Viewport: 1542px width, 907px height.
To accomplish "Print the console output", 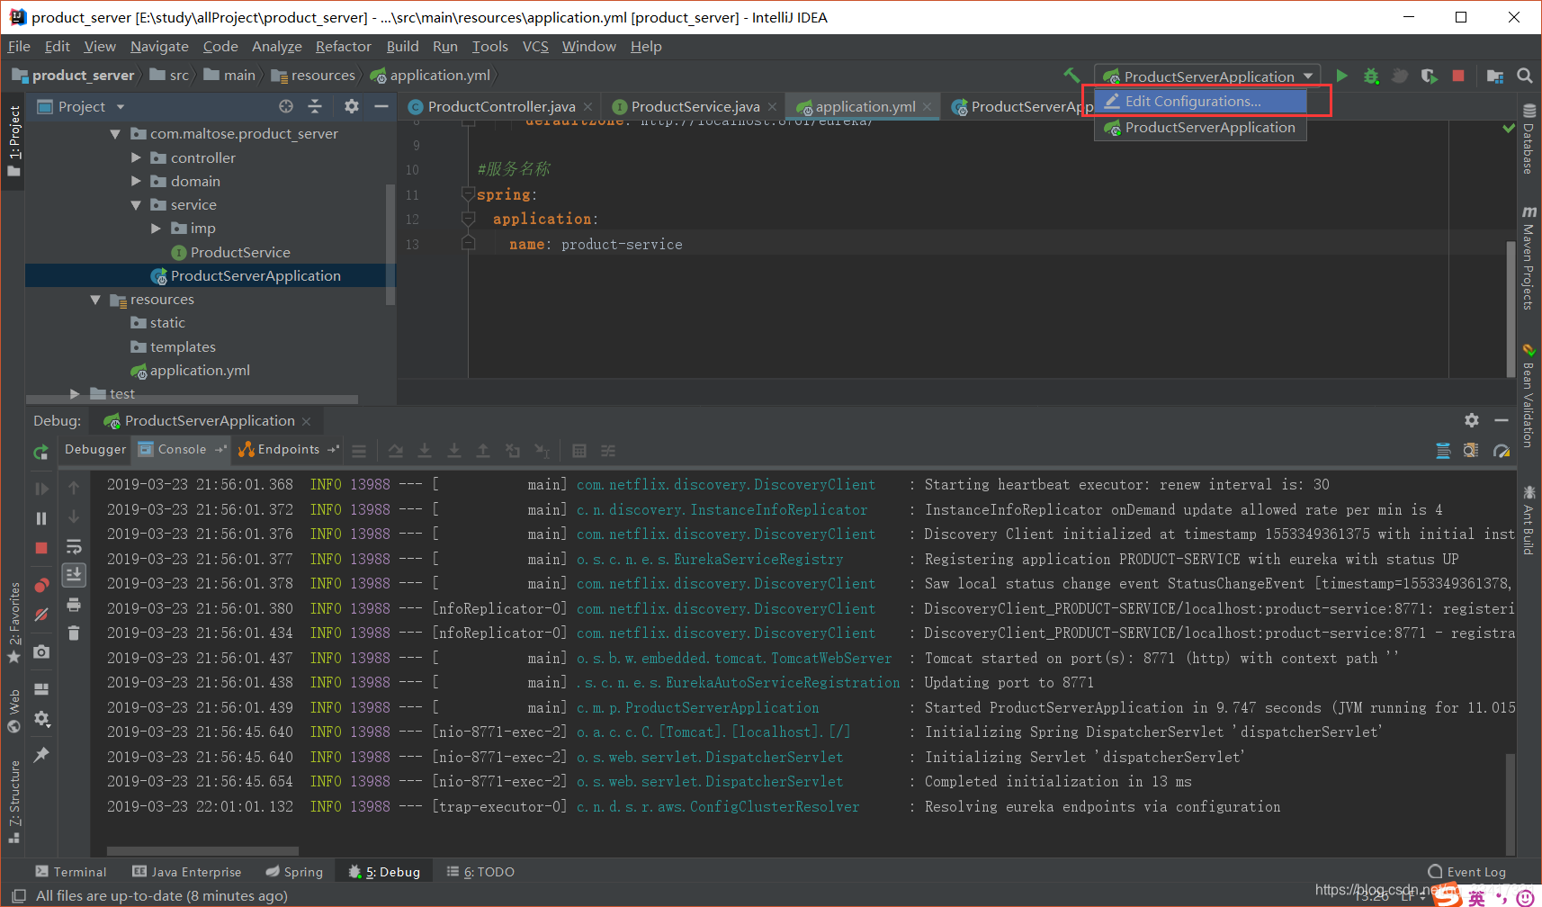I will [74, 604].
